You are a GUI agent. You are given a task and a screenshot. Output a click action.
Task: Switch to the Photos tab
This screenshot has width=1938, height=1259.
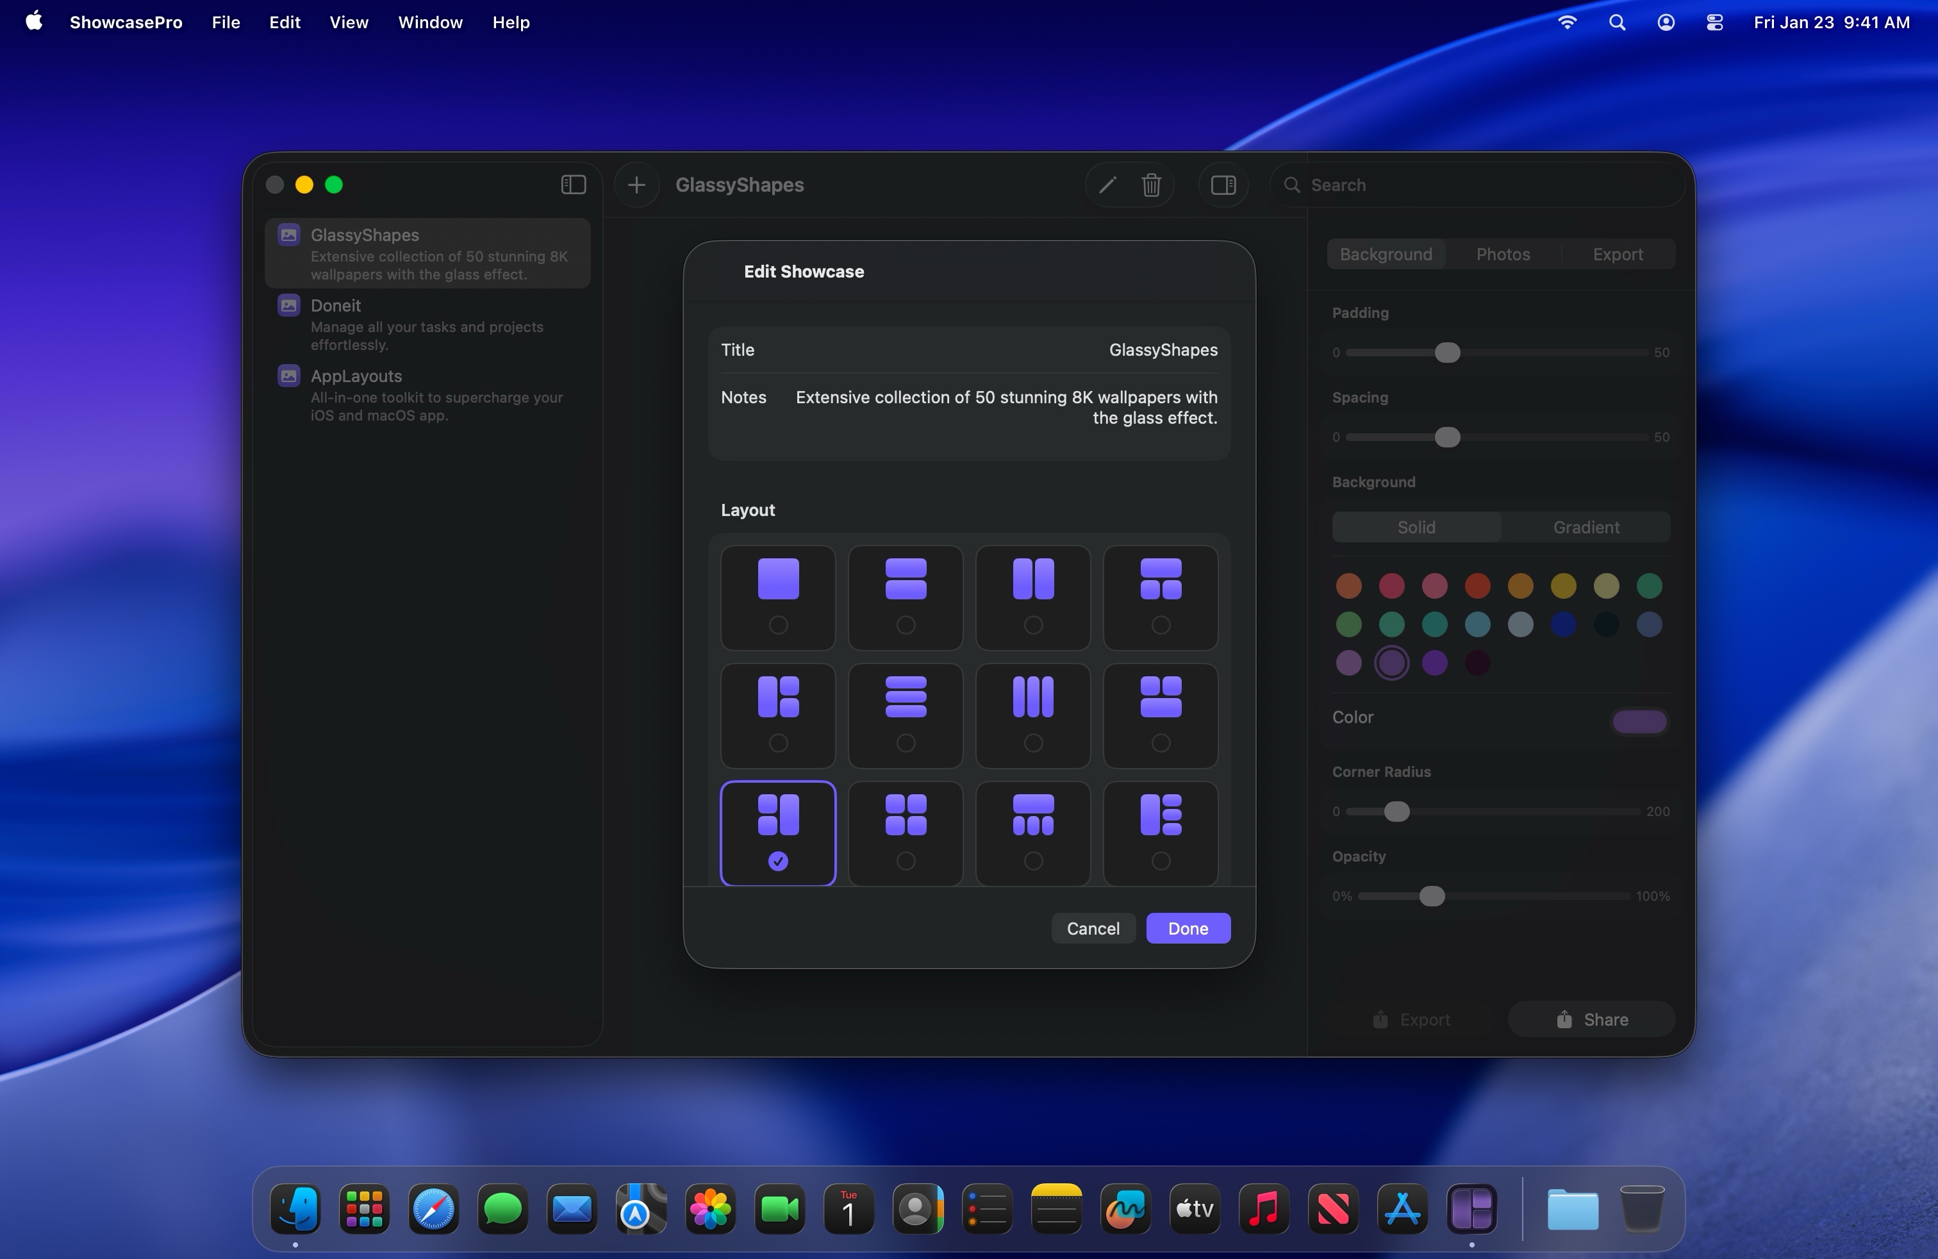(x=1502, y=254)
